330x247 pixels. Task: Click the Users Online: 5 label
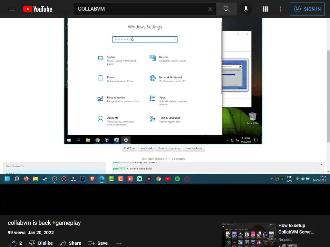click(15, 166)
